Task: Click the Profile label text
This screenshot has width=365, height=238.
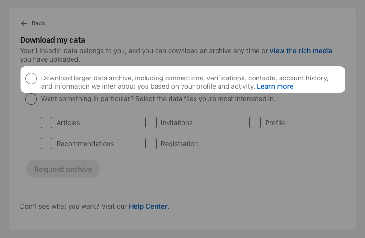Action: [x=275, y=123]
